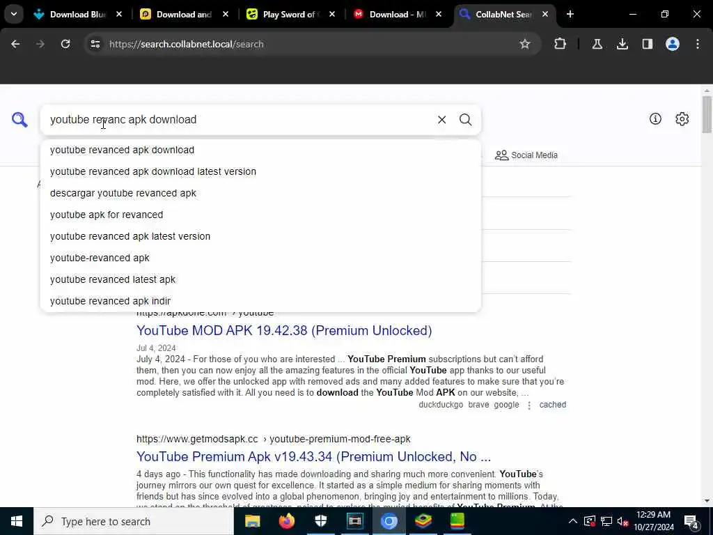Viewport: 713px width, 535px height.
Task: Open YouTube Premium Apk v19.43.34 result
Action: tap(314, 456)
